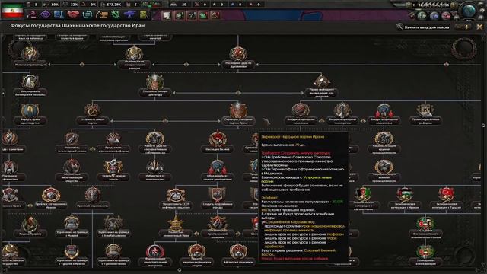Close the focus tree window
The width and height of the screenshot is (487, 274).
click(479, 27)
